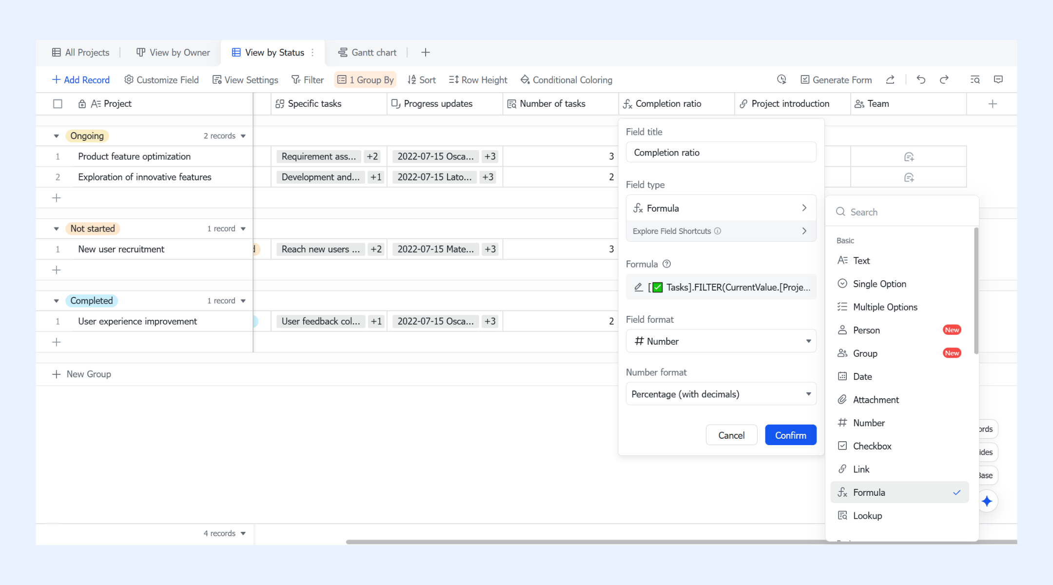Expand the Field type Formula selector
This screenshot has height=585, width=1053.
coord(721,208)
